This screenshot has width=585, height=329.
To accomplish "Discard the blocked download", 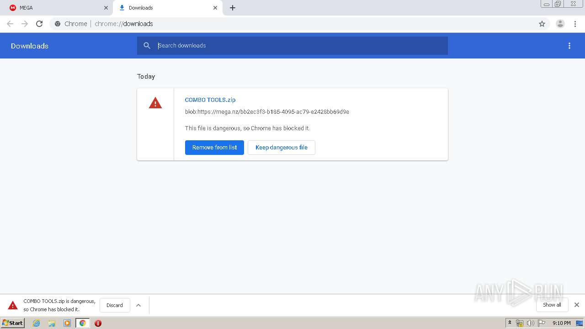I will (x=115, y=305).
